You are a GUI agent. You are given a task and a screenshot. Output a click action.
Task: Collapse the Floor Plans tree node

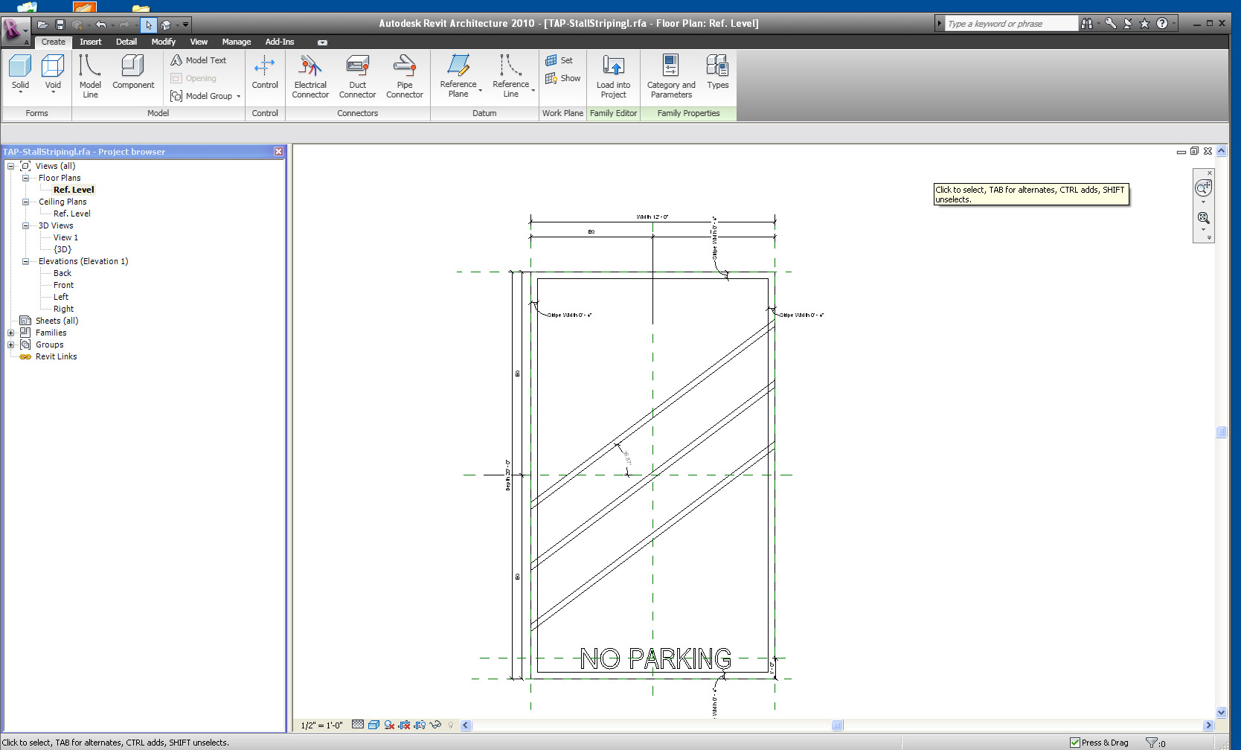25,178
